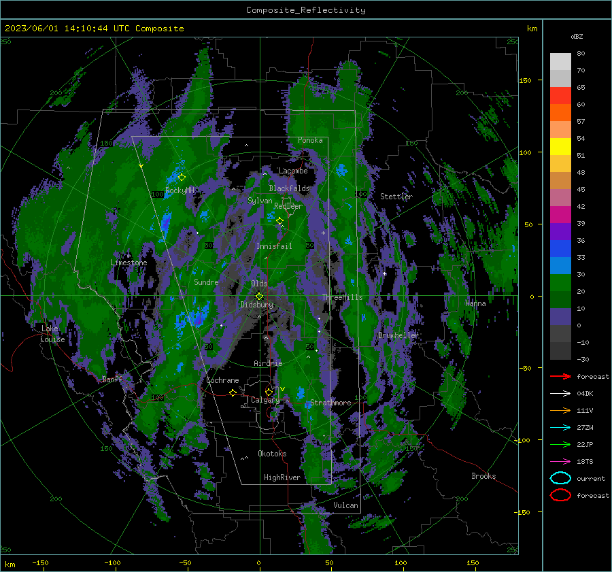Click the yellow V marker northwest of RockyMH
Image resolution: width=612 pixels, height=572 pixels.
click(141, 166)
